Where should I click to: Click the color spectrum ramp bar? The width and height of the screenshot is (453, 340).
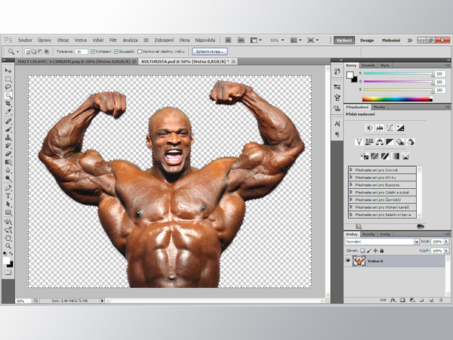(x=396, y=97)
